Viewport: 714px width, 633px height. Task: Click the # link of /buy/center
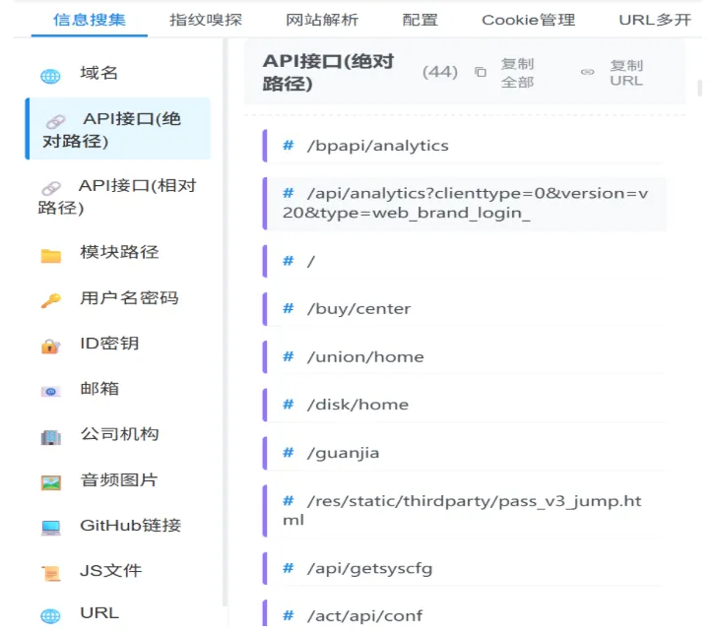tap(289, 308)
